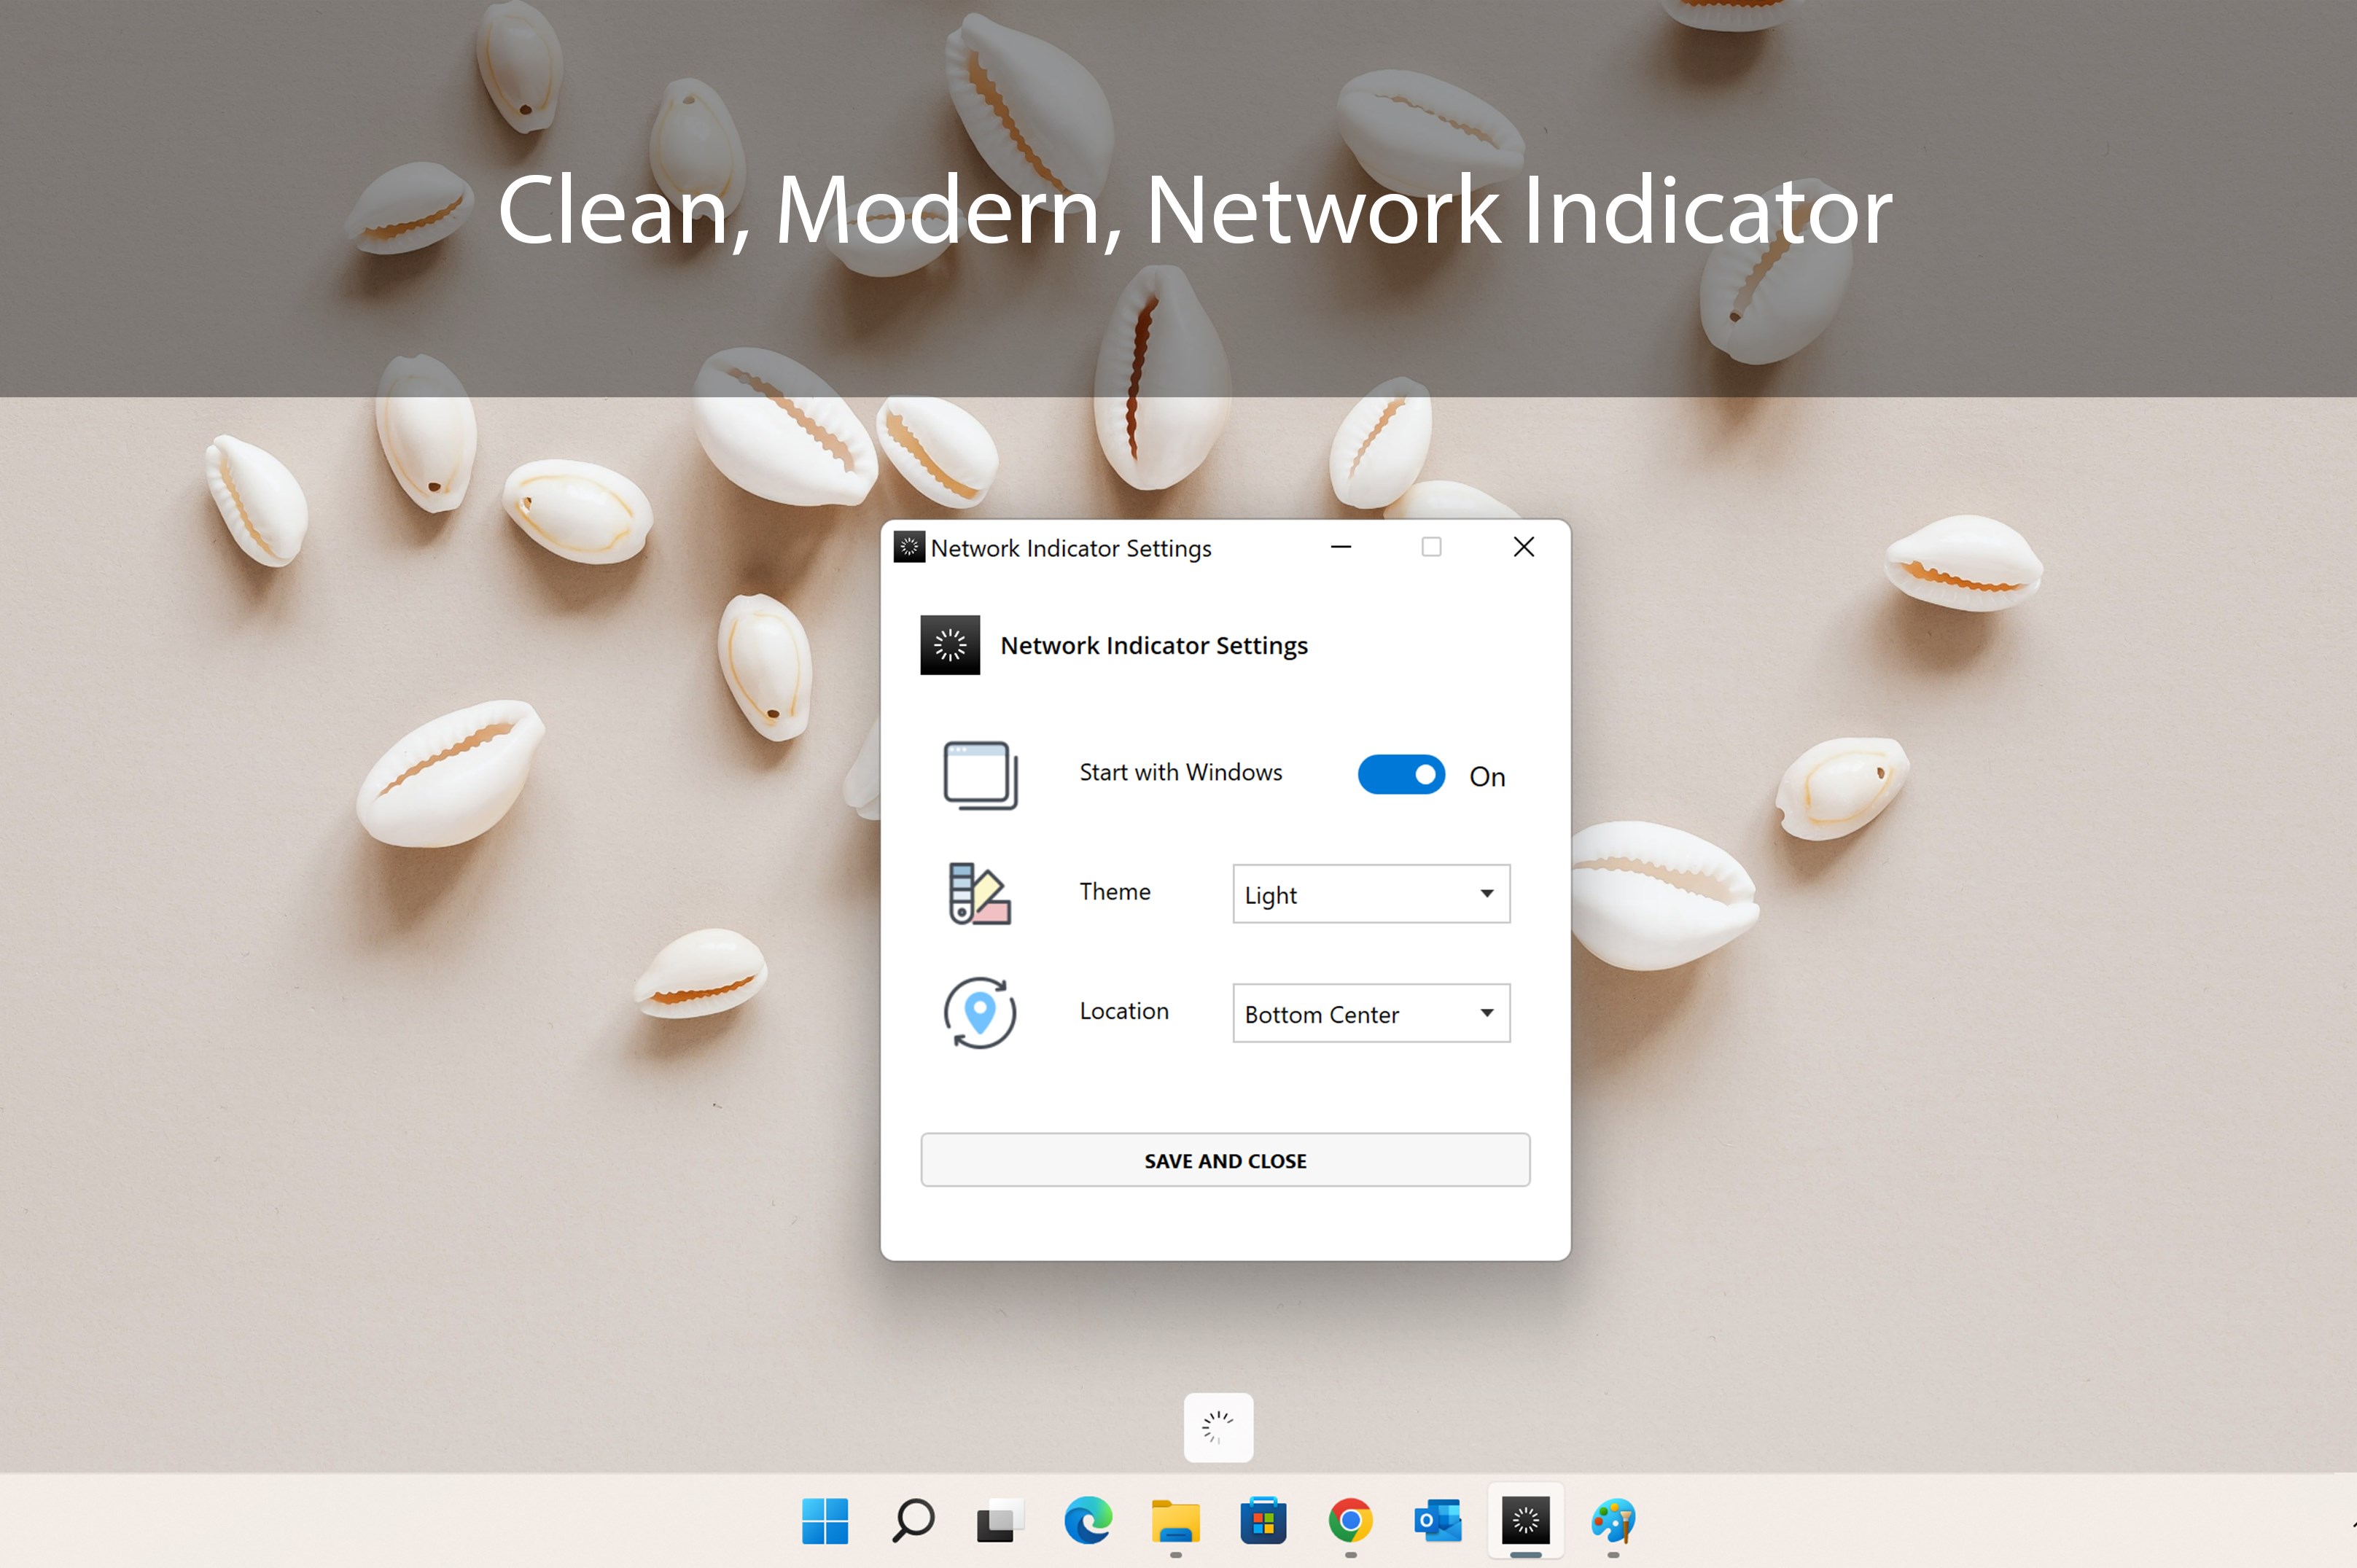The width and height of the screenshot is (2357, 1568).
Task: Click the Windows Start button
Action: coord(825,1521)
